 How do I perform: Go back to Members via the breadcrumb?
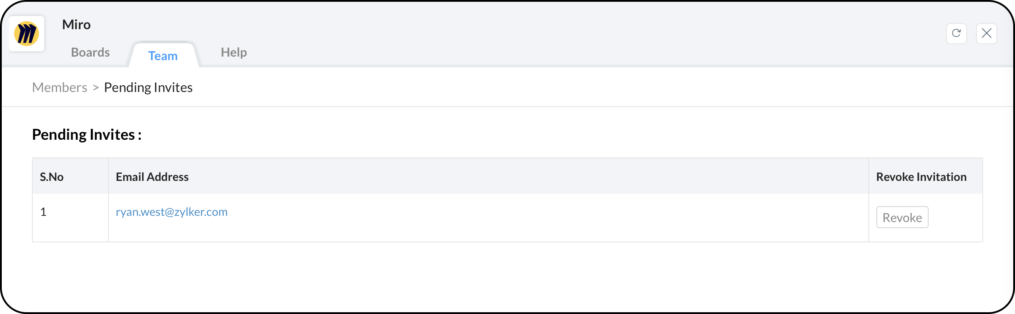pos(60,88)
